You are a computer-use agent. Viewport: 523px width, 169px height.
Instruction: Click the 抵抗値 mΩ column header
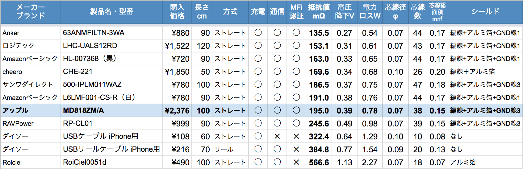point(319,12)
